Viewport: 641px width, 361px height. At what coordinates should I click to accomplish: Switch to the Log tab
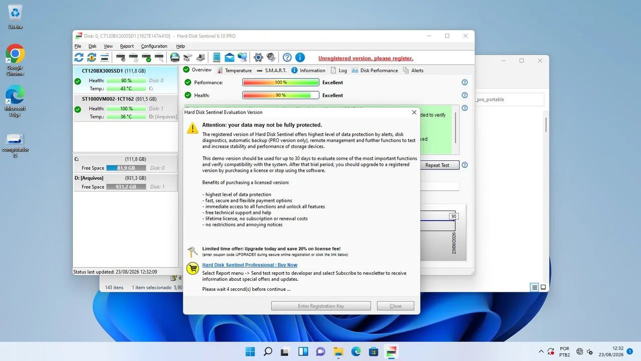coord(339,71)
